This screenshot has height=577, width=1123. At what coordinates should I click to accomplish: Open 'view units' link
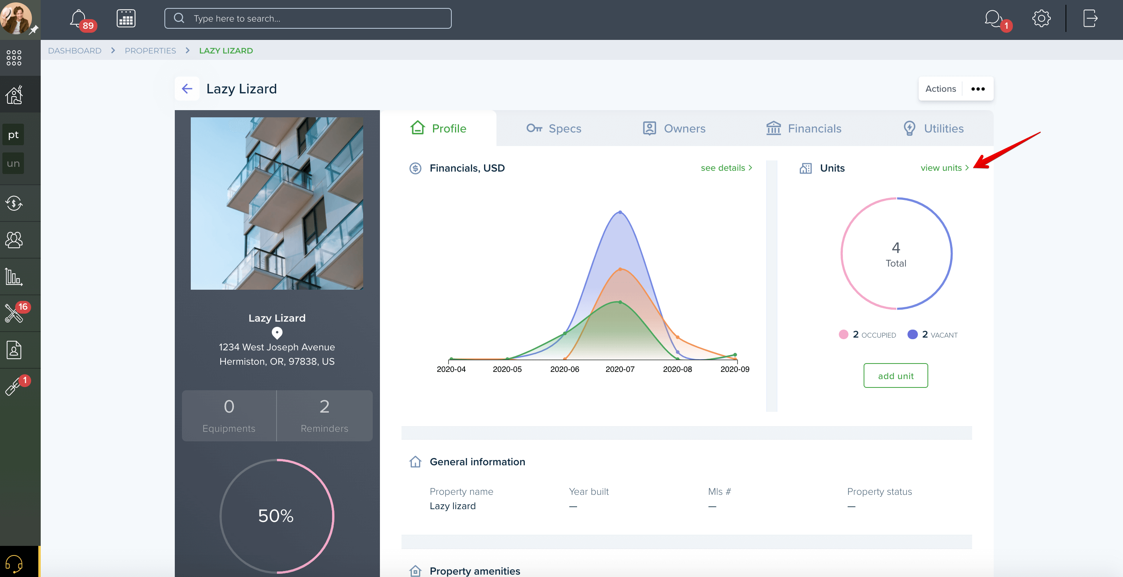tap(944, 168)
